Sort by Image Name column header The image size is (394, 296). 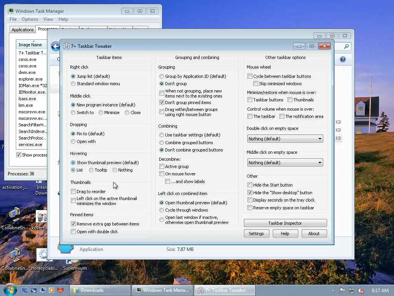coord(32,45)
